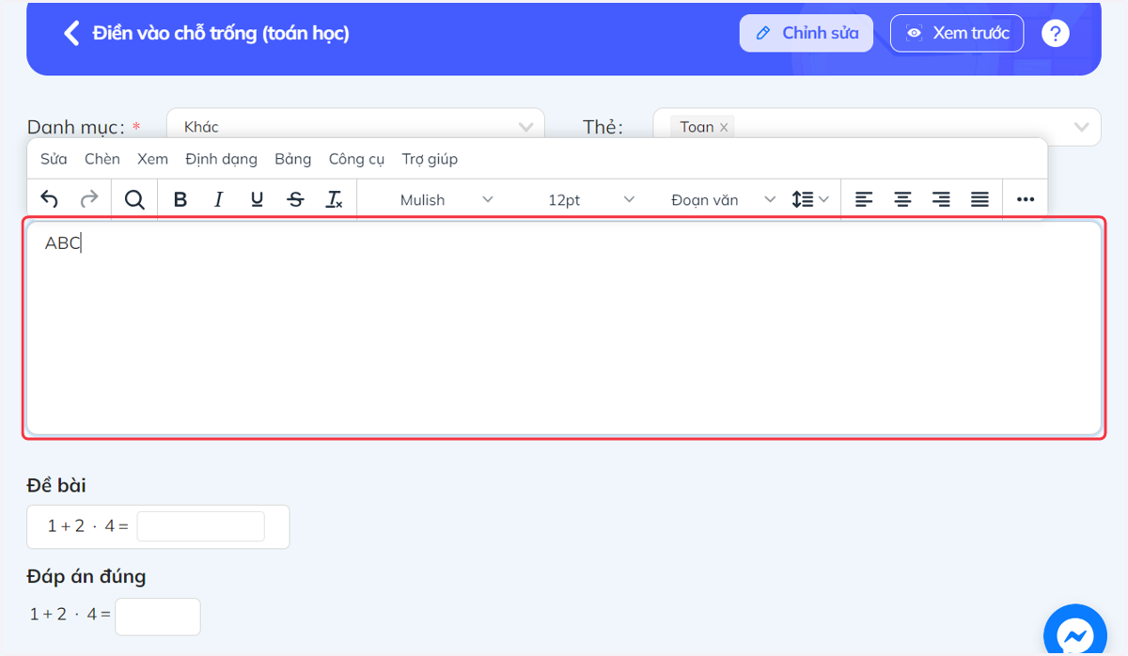The image size is (1128, 656).
Task: Open the Đoạn văn block format dropdown
Action: pos(722,199)
